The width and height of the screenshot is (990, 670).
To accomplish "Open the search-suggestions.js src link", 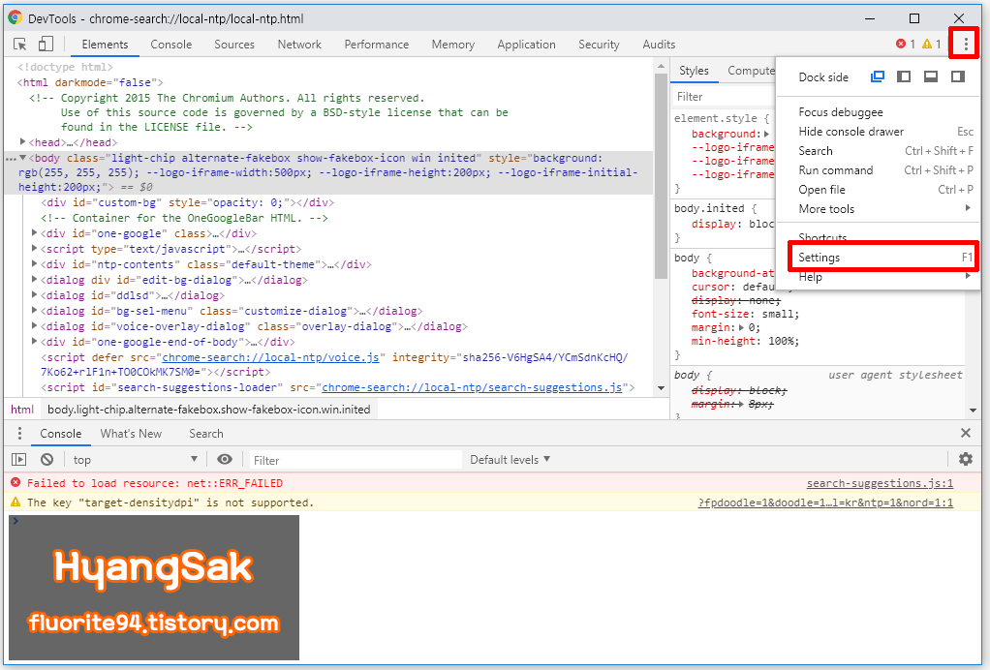I will [472, 387].
